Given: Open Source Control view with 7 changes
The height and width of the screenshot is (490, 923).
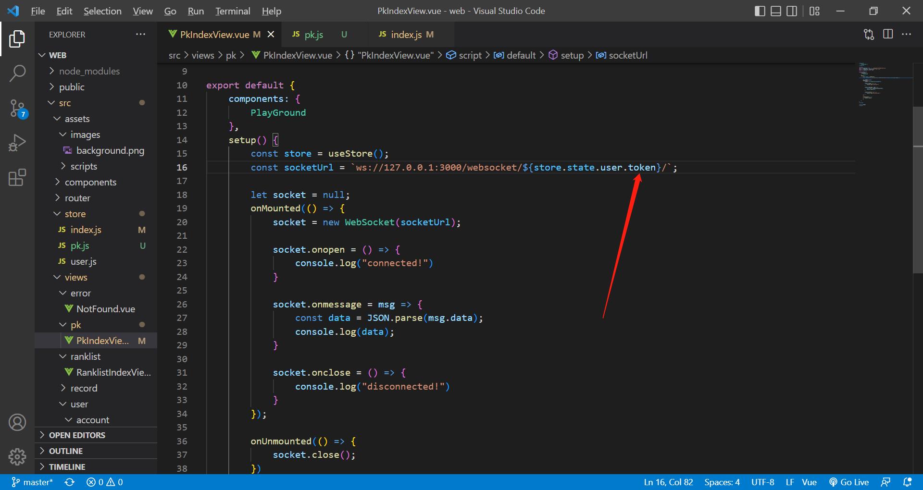Looking at the screenshot, I should coord(17,108).
